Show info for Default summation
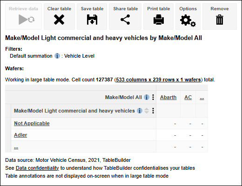The image size is (242, 186). [57, 56]
